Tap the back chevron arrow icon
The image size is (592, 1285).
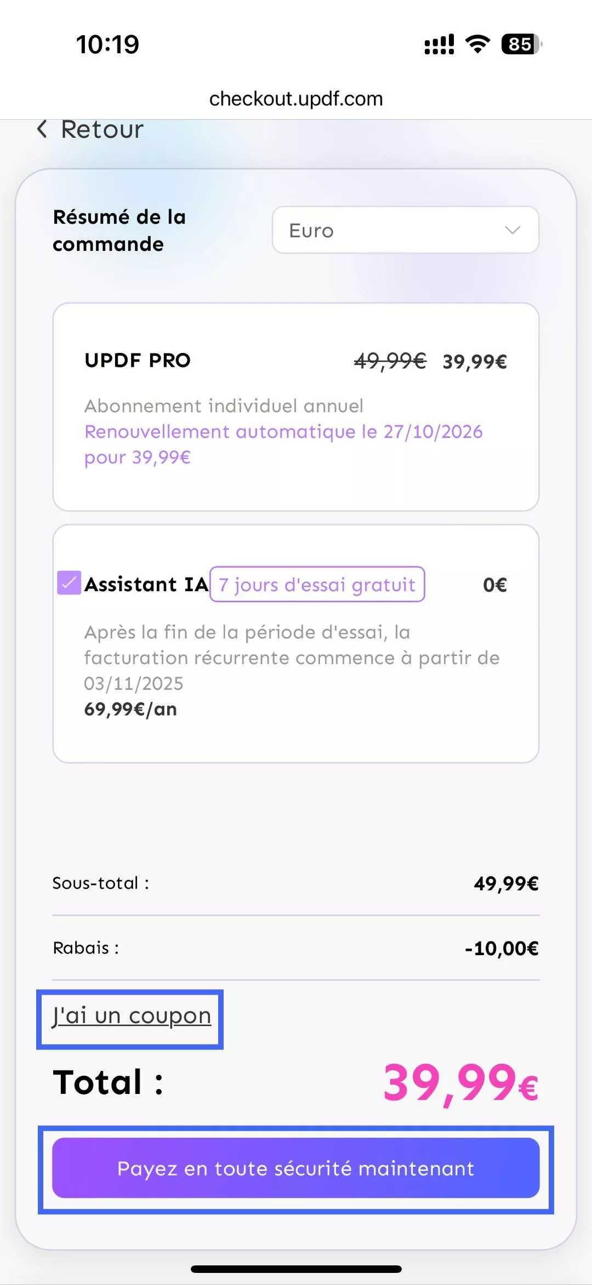click(42, 130)
